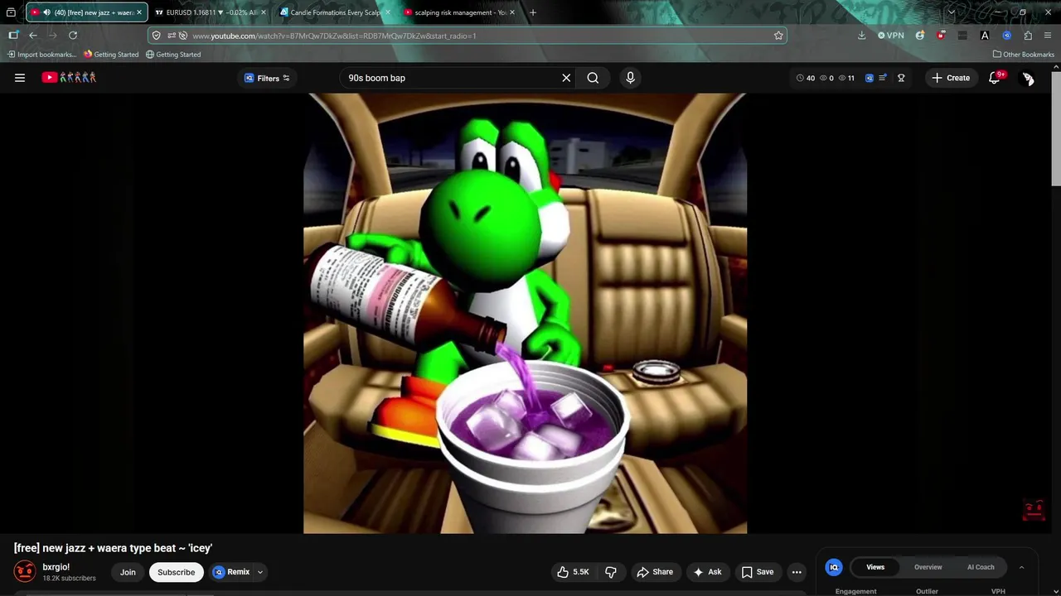Click the Ask AI button
Screen dimensions: 1061x596
point(707,572)
